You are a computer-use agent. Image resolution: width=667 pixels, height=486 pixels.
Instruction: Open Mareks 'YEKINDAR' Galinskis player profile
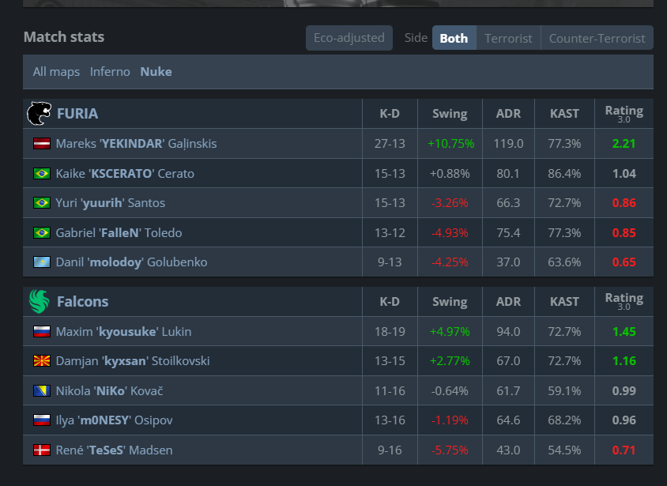pos(136,144)
